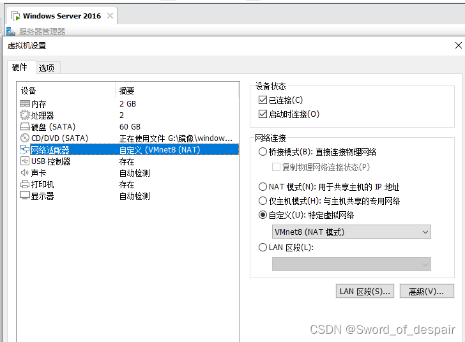Select the CD/DVD (SATA) device row
The width and height of the screenshot is (465, 342).
(129, 138)
